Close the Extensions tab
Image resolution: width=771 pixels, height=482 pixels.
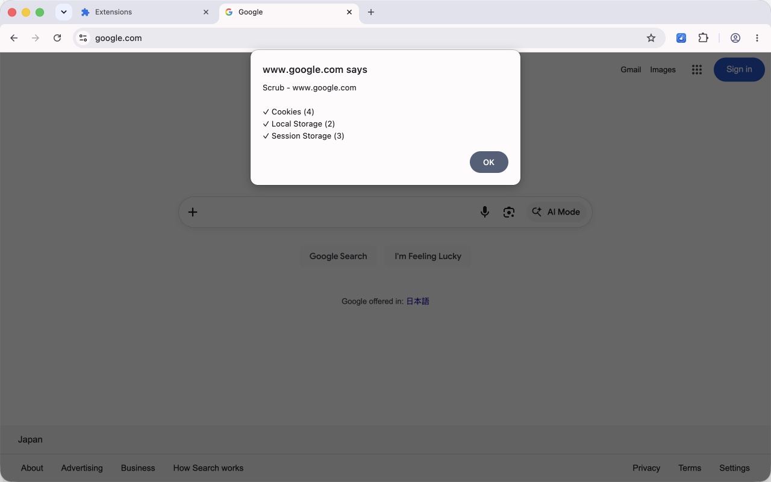206,12
